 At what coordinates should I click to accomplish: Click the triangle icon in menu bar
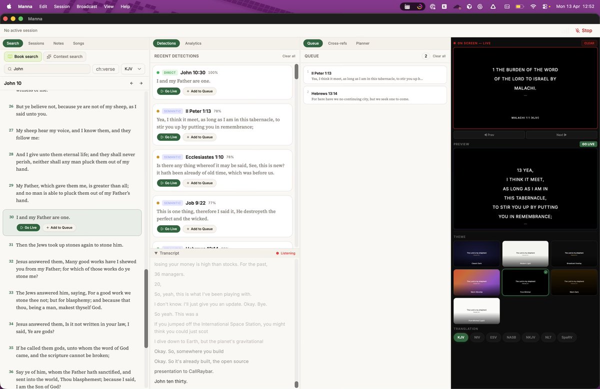point(493,6)
